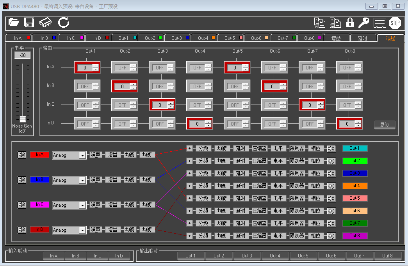Open In B 增益 block
The image size is (408, 266).
pyautogui.click(x=113, y=180)
